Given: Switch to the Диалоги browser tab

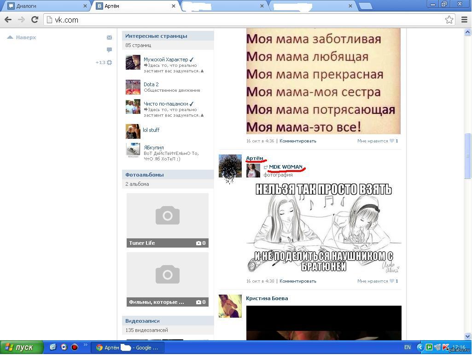Looking at the screenshot, I should tap(46, 6).
